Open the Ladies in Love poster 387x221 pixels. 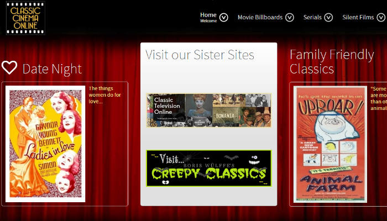click(x=45, y=144)
